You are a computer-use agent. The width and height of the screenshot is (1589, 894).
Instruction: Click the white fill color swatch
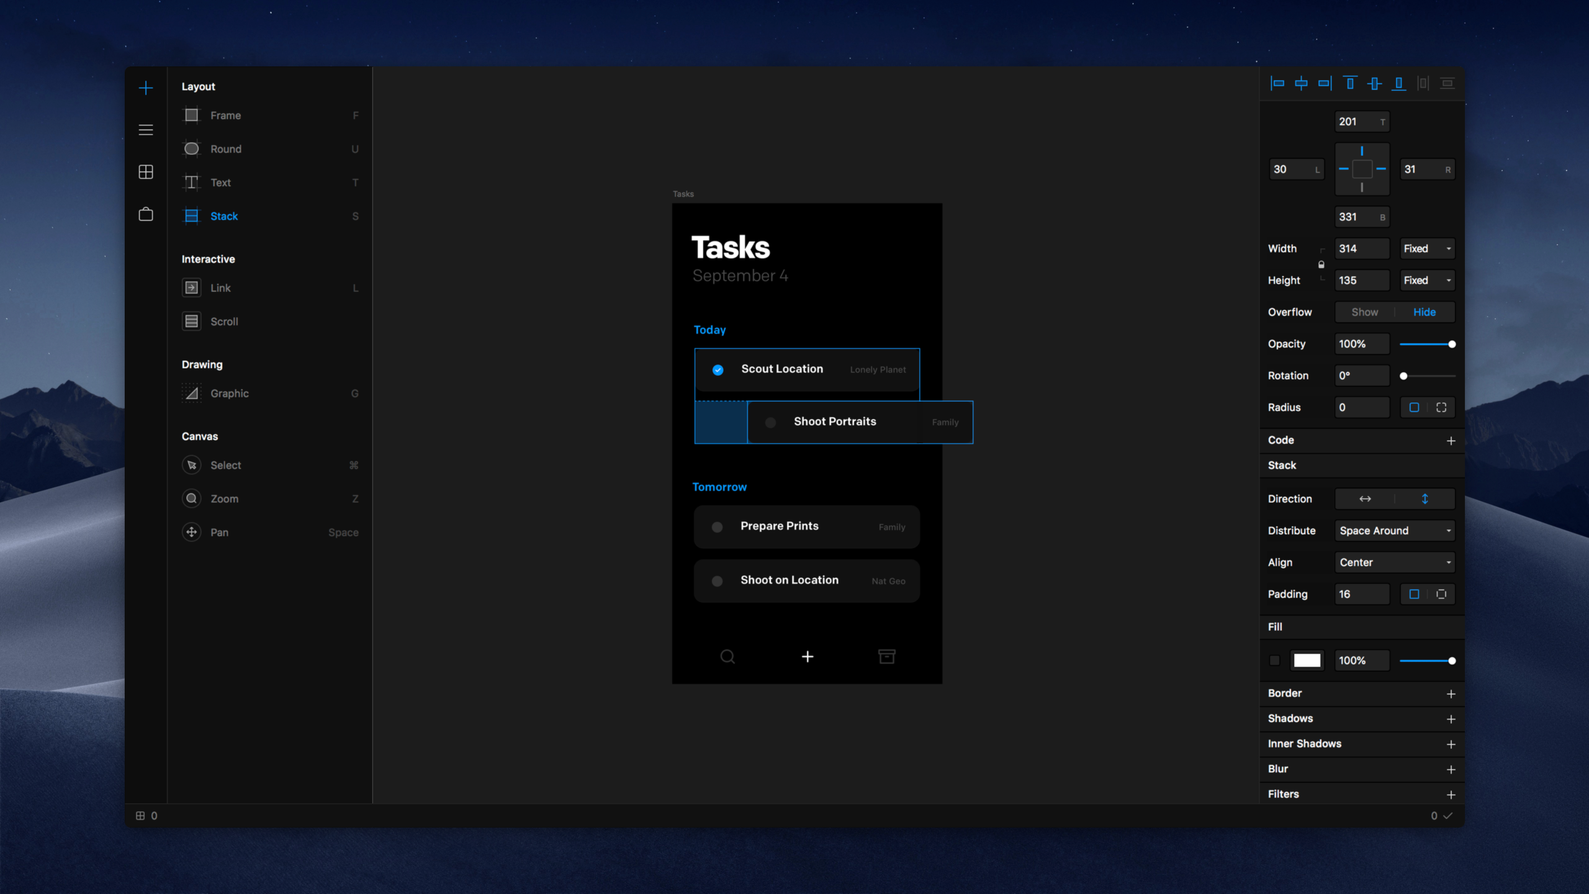pos(1307,660)
